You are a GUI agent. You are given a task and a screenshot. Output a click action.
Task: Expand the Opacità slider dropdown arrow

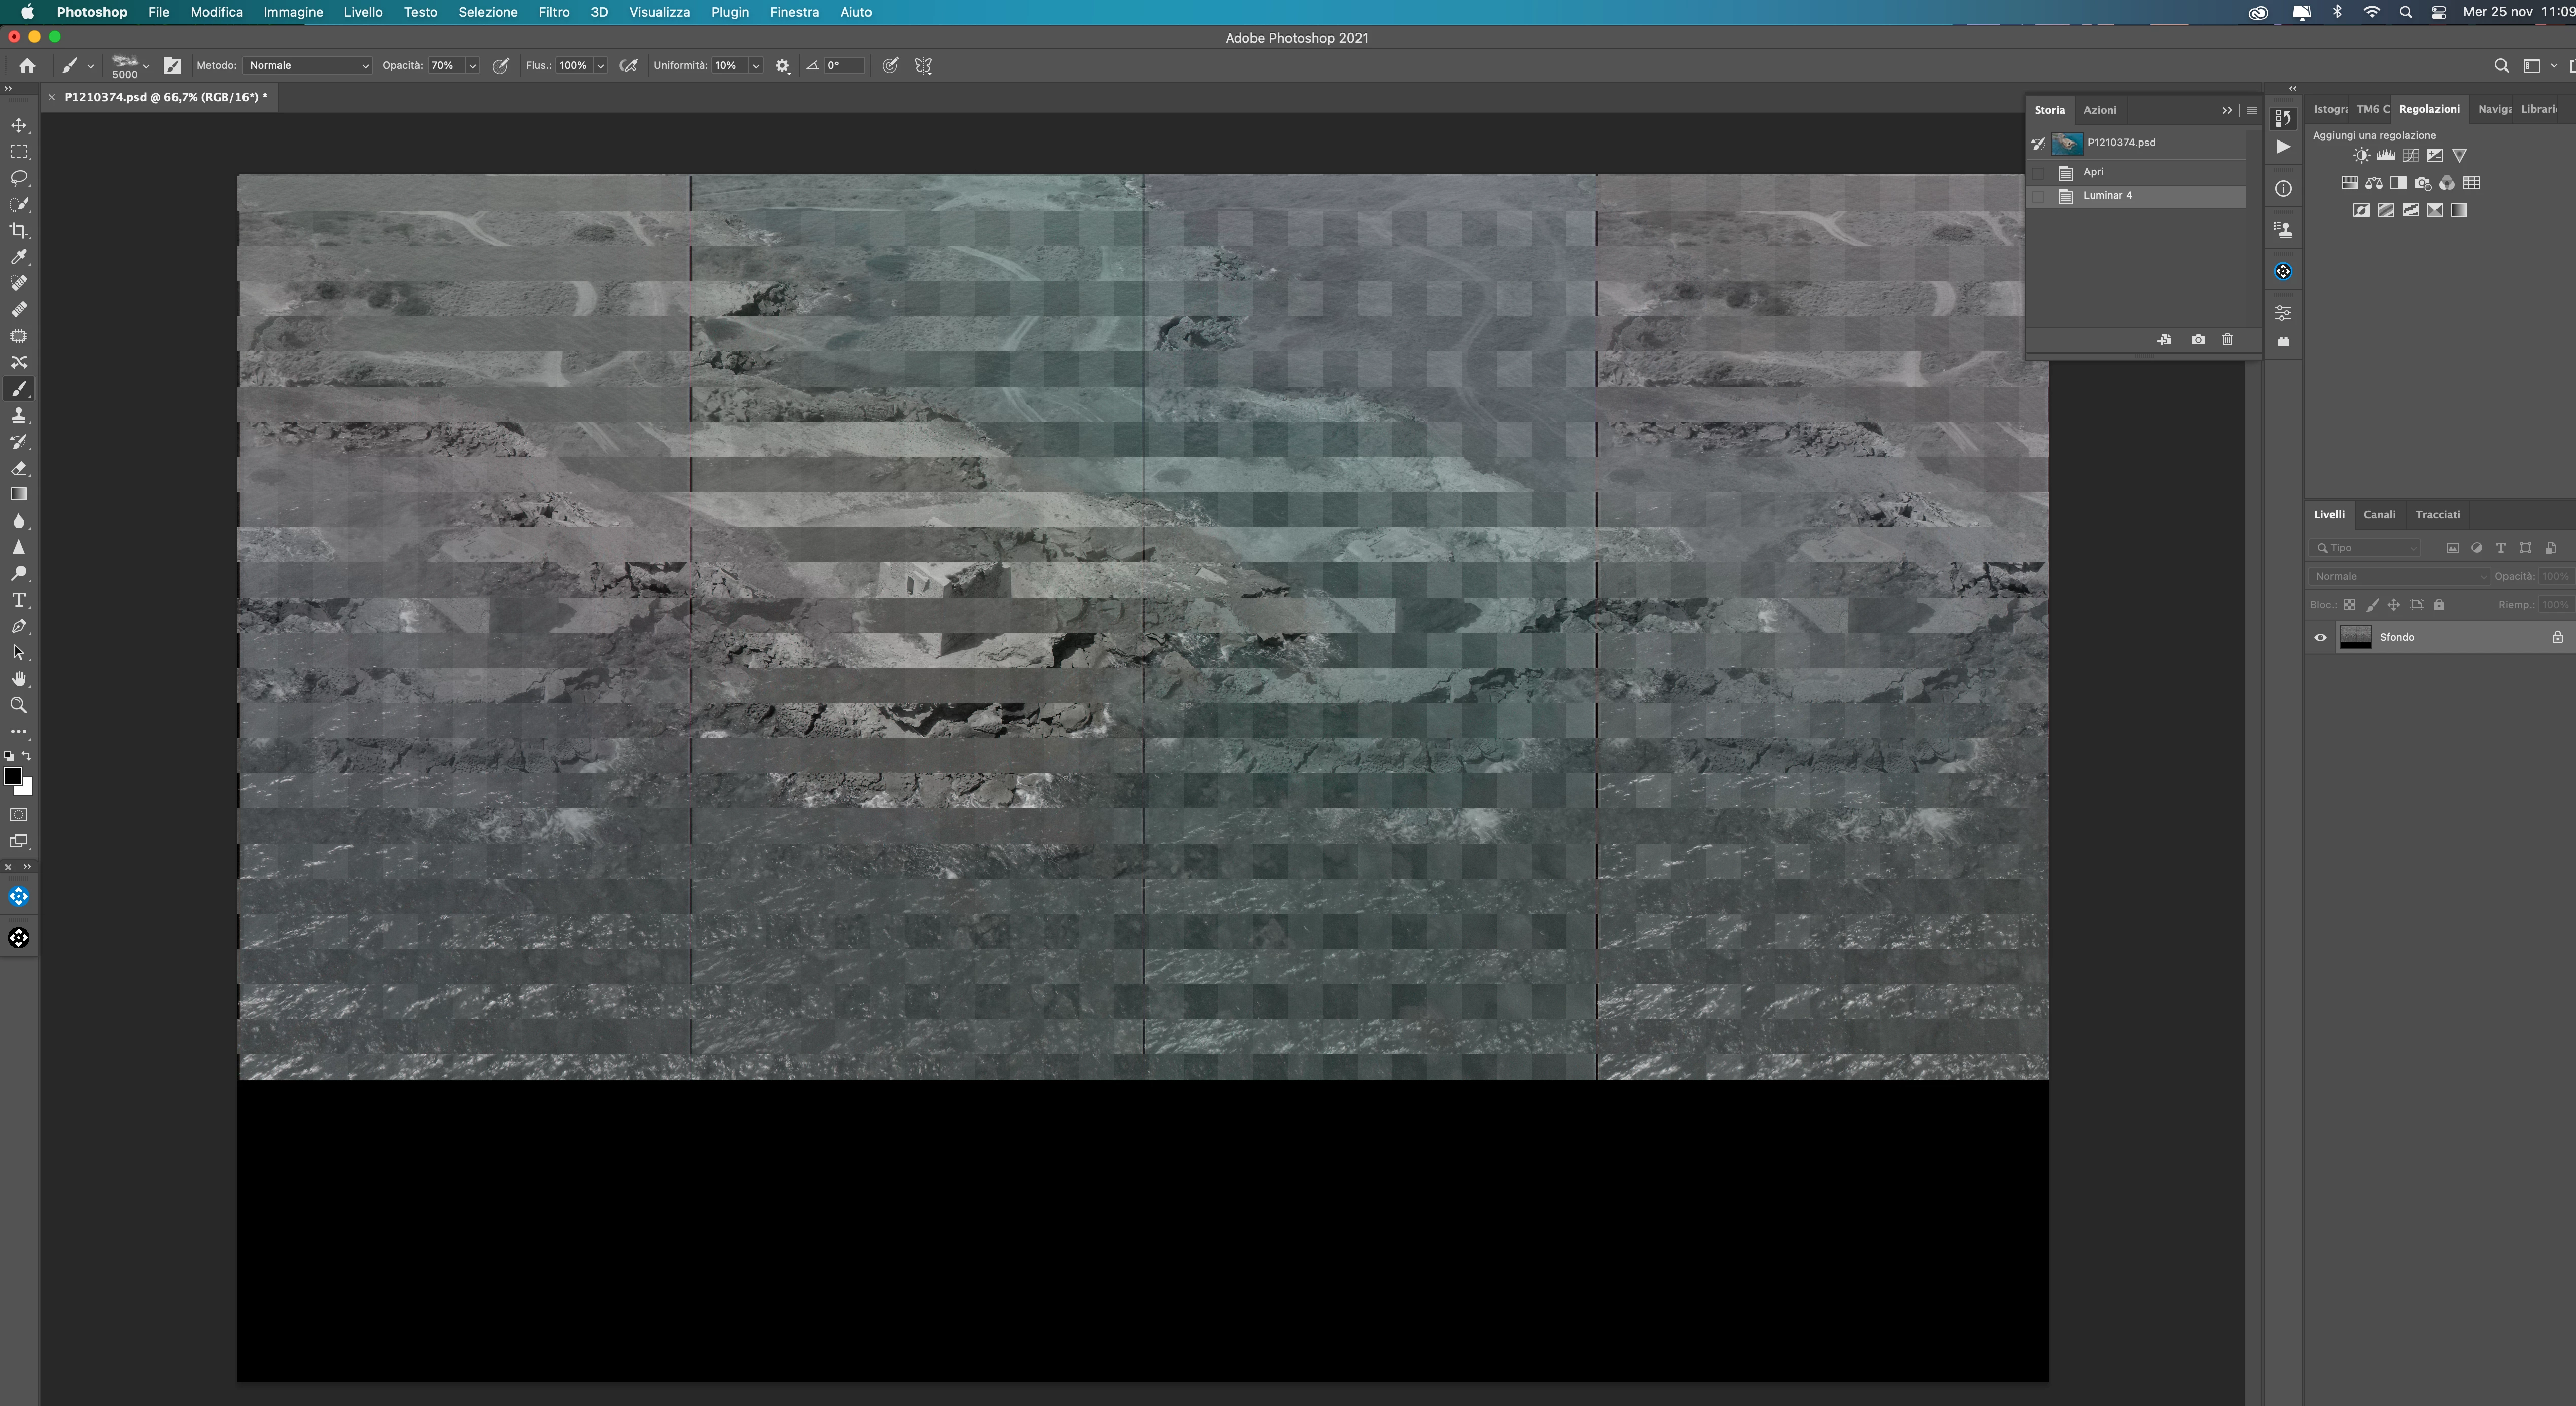tap(472, 66)
